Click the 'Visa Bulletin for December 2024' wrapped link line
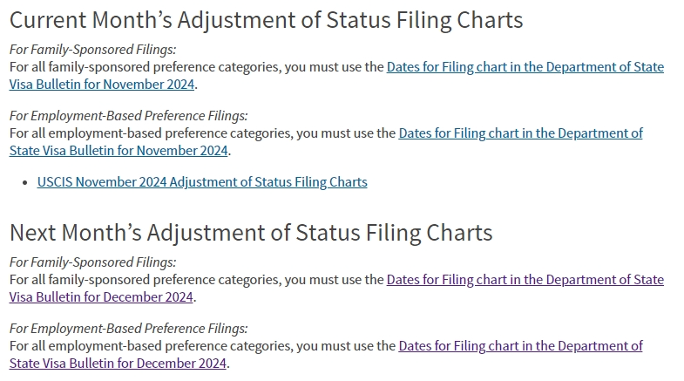Screen dimensions: 684x381 click(101, 296)
